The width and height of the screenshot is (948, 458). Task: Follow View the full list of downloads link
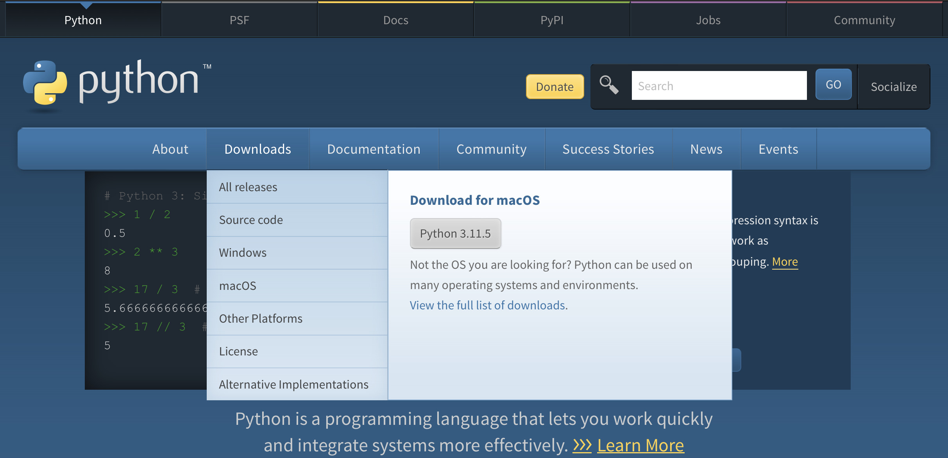[x=488, y=305]
